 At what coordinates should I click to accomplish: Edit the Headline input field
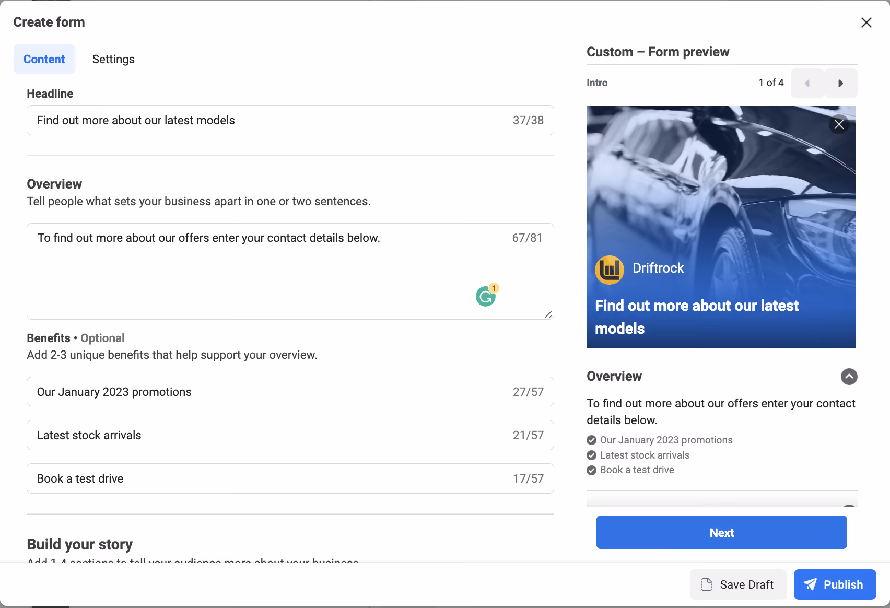(x=290, y=120)
